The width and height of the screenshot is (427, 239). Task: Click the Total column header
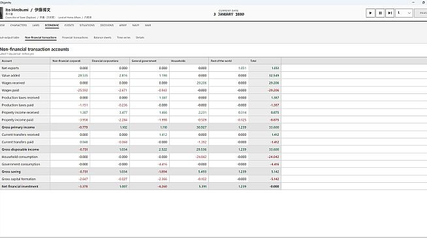[x=264, y=61]
